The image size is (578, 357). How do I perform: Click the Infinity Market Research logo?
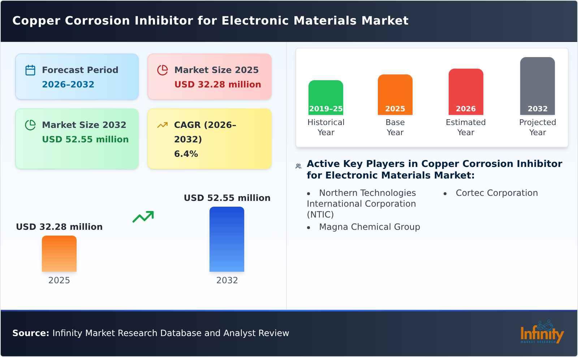[x=542, y=332]
